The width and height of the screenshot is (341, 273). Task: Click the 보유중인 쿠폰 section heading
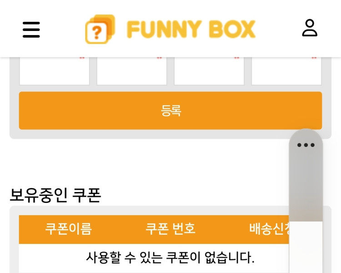(x=55, y=195)
